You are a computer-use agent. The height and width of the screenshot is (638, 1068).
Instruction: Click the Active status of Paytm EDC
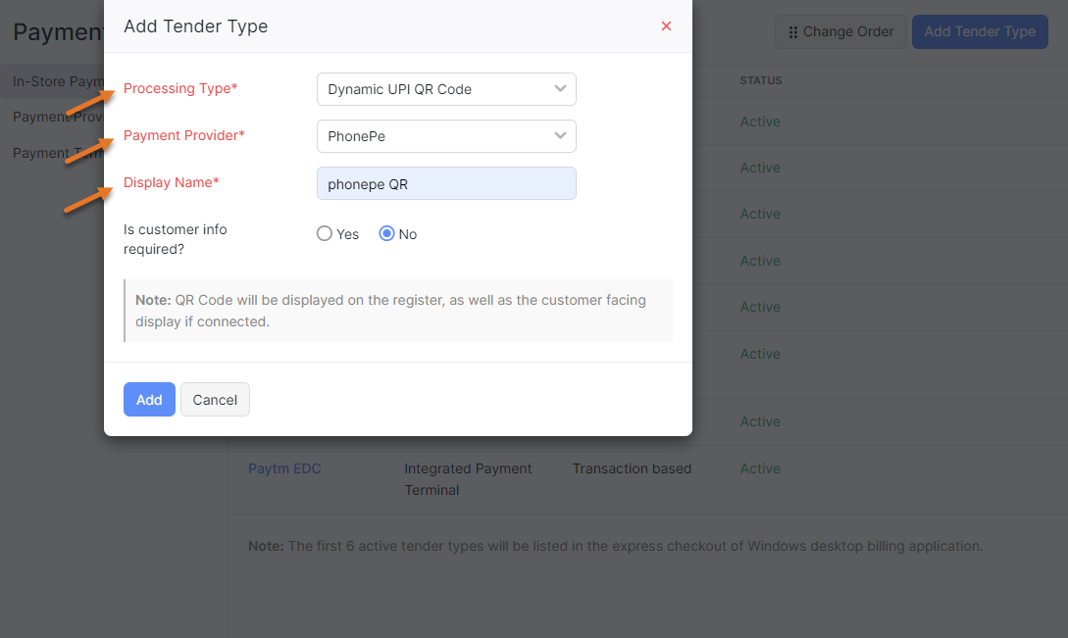pyautogui.click(x=760, y=468)
